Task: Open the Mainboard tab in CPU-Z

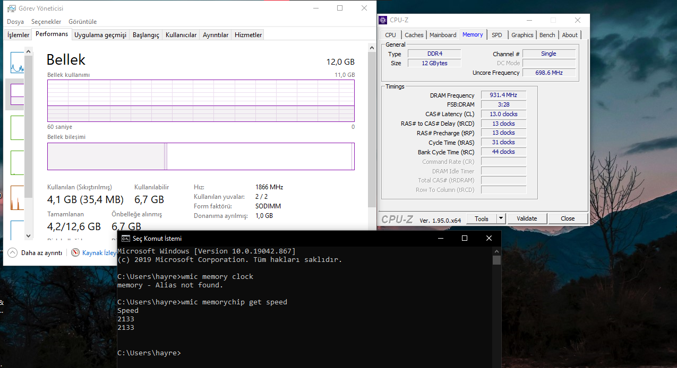Action: 443,35
